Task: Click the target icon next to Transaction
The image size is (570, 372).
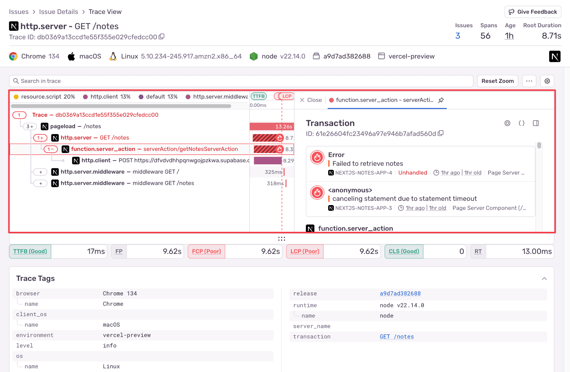Action: pyautogui.click(x=507, y=123)
